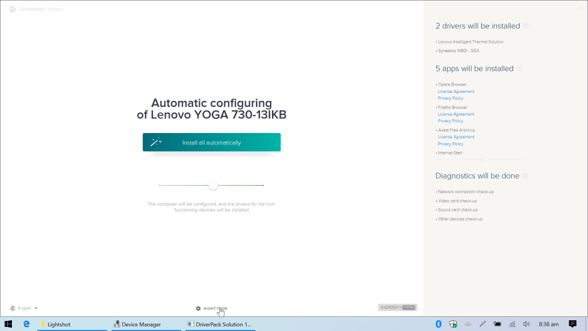Click Avast Free Antivirus app entry
The height and width of the screenshot is (331, 588).
(456, 130)
